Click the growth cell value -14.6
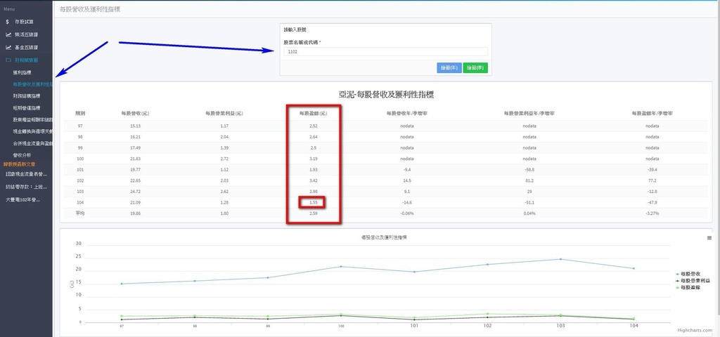Screen dimensions: 720x337 (409, 203)
